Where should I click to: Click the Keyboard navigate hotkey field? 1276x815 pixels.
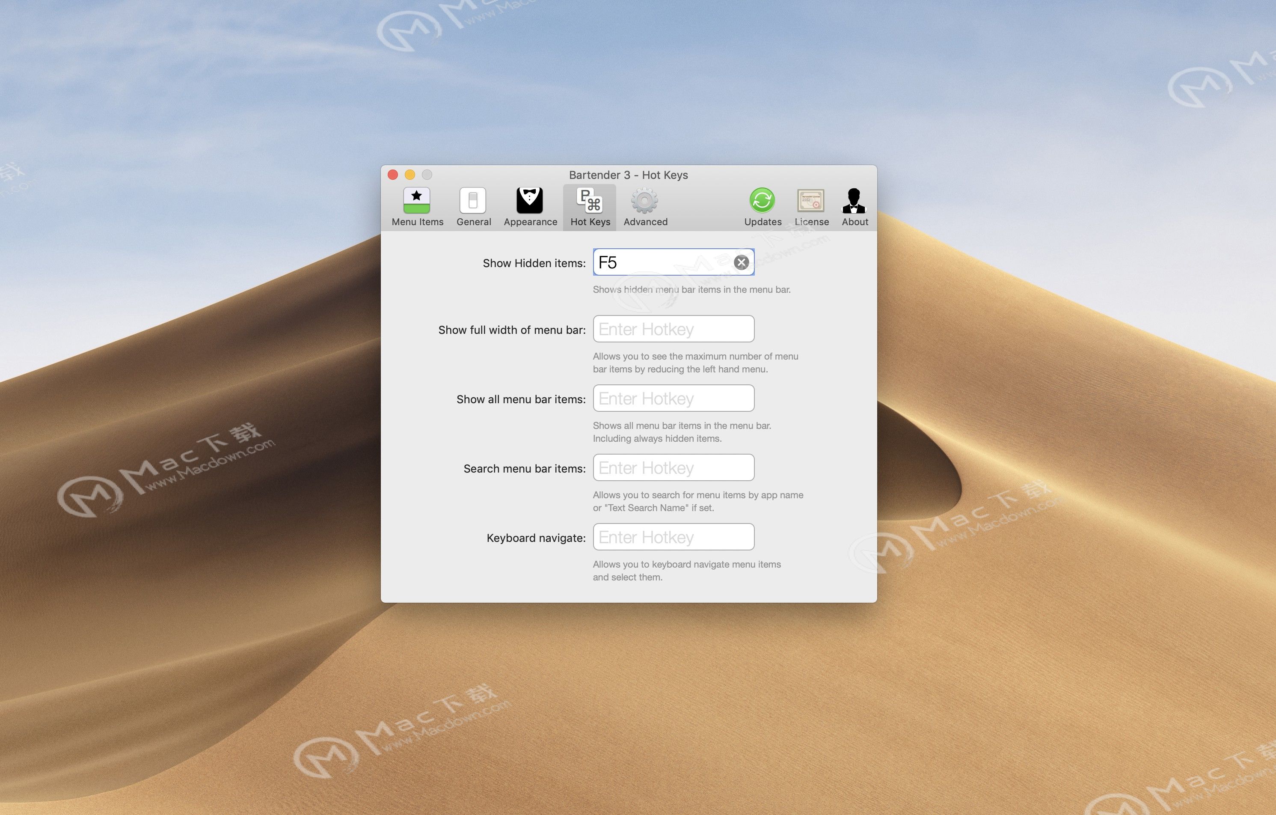pos(673,537)
